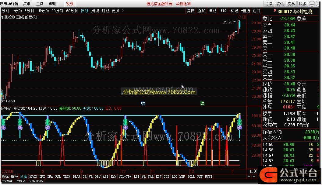
Task: Click the 模板 tab at the bottom
Action: click(x=14, y=176)
